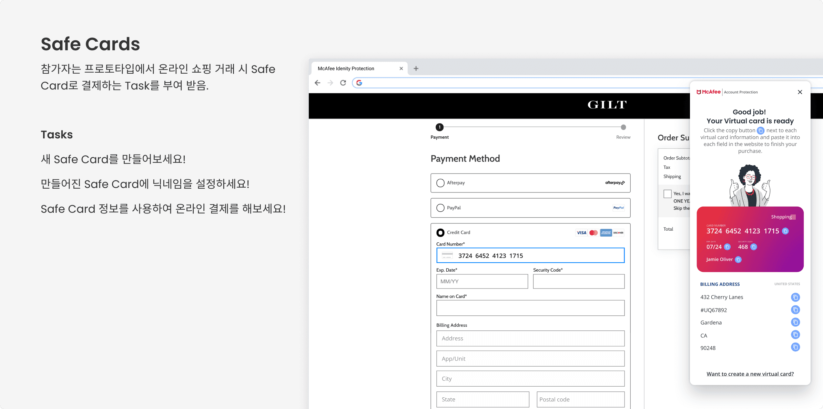Click the Mastercard logo

[x=593, y=233]
